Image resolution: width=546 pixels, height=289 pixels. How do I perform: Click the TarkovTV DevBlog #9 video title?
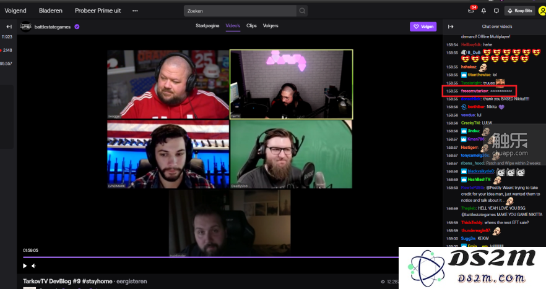67,282
